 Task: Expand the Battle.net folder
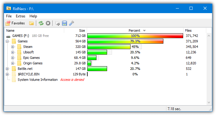tap(7, 69)
